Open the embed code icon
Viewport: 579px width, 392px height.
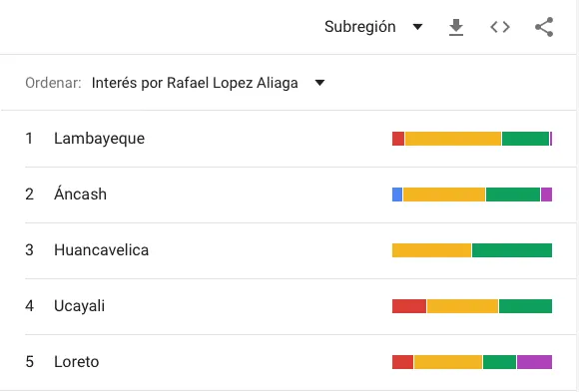(x=500, y=27)
